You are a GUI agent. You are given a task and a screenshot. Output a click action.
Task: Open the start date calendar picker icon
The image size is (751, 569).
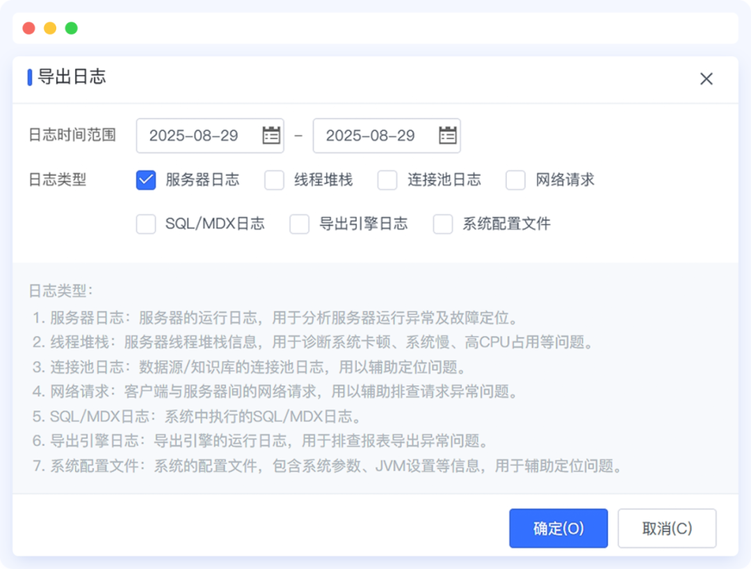[272, 135]
